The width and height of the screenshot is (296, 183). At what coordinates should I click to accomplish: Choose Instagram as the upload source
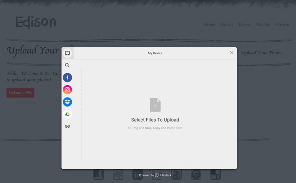coord(68,90)
